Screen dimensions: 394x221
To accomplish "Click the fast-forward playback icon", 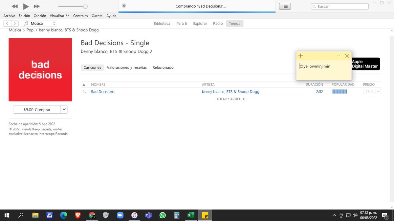I will pos(36,6).
